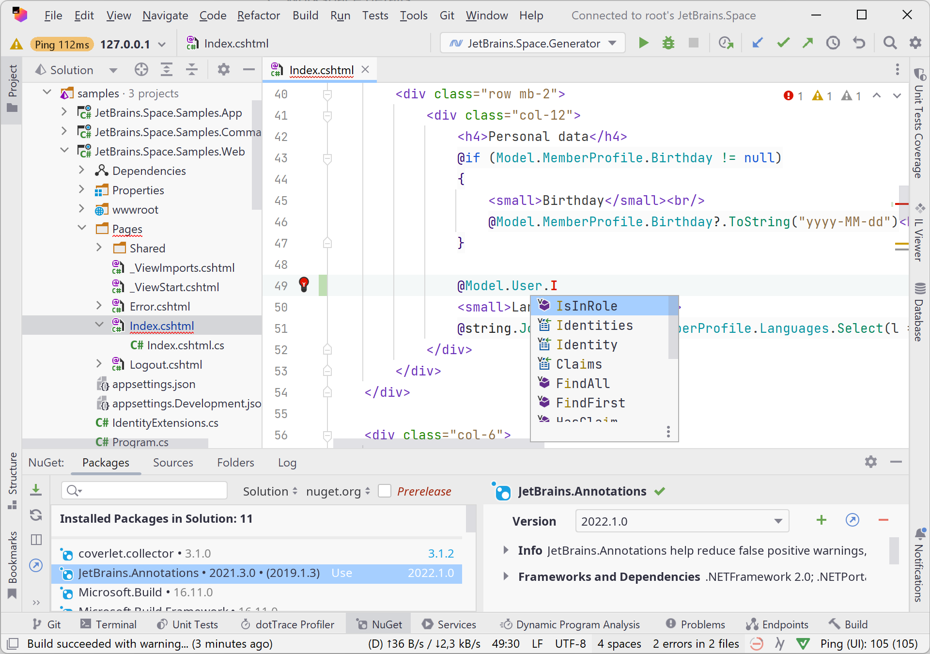Refresh NuGet packages list

coord(36,514)
